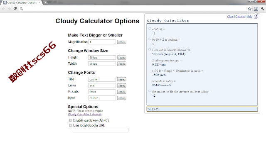Click the result '4' under 0b10 + 2
The width and height of the screenshot is (266, 166).
coord(153,44)
